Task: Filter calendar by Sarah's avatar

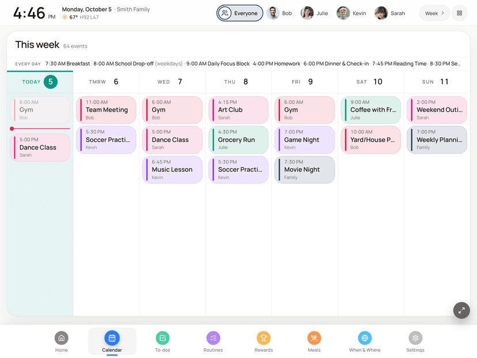Action: [381, 13]
